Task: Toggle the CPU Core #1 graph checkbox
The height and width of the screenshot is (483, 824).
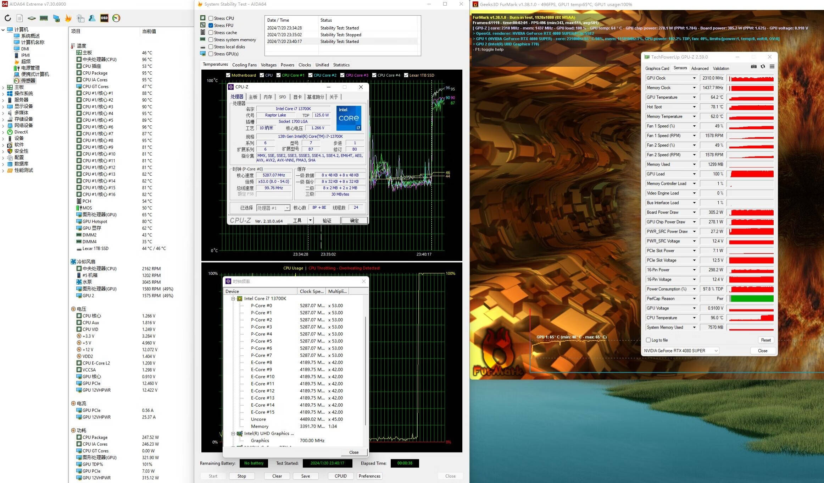Action: coord(278,75)
